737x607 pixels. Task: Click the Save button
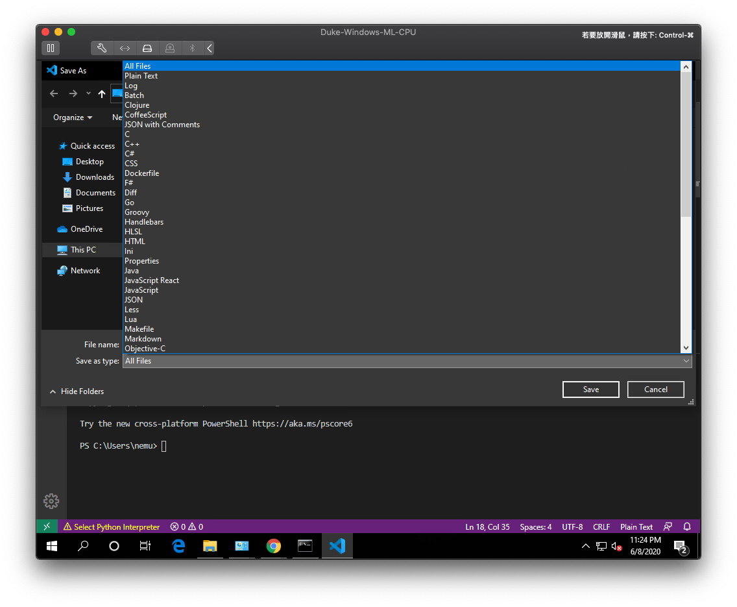tap(590, 389)
